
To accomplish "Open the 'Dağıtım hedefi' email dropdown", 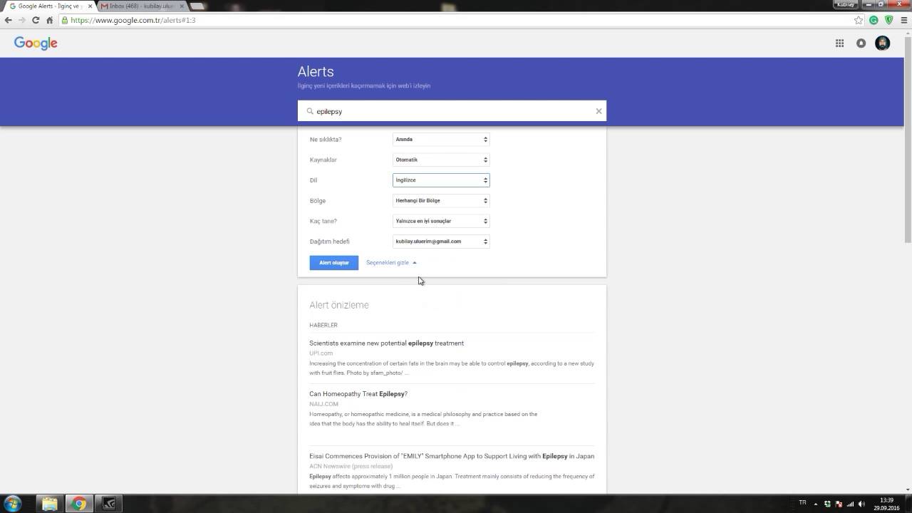I will (441, 242).
